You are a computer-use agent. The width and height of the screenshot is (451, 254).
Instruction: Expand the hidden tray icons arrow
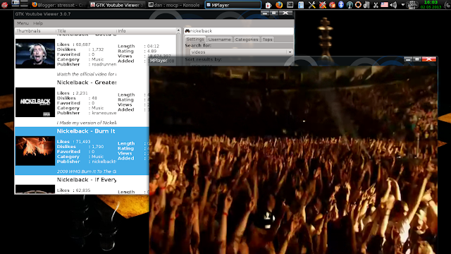point(402,5)
